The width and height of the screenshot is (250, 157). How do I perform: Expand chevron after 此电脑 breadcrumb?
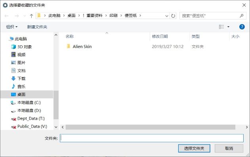[x=64, y=16]
